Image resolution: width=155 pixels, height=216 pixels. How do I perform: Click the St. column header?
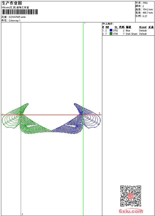pyautogui.click(x=116, y=27)
